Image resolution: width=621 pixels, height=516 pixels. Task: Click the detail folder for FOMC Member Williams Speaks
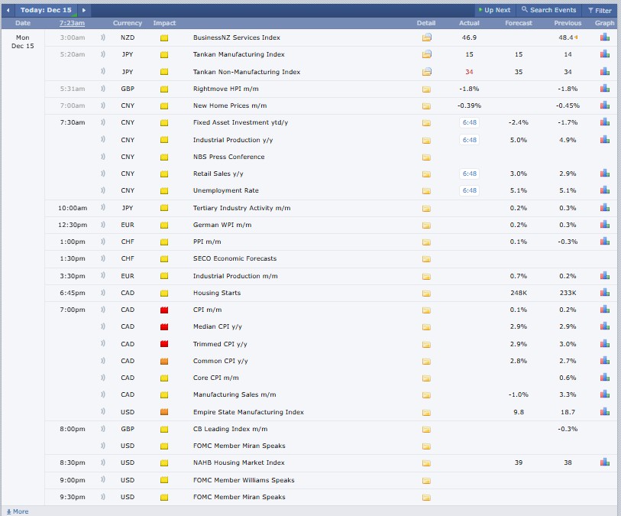tap(426, 480)
